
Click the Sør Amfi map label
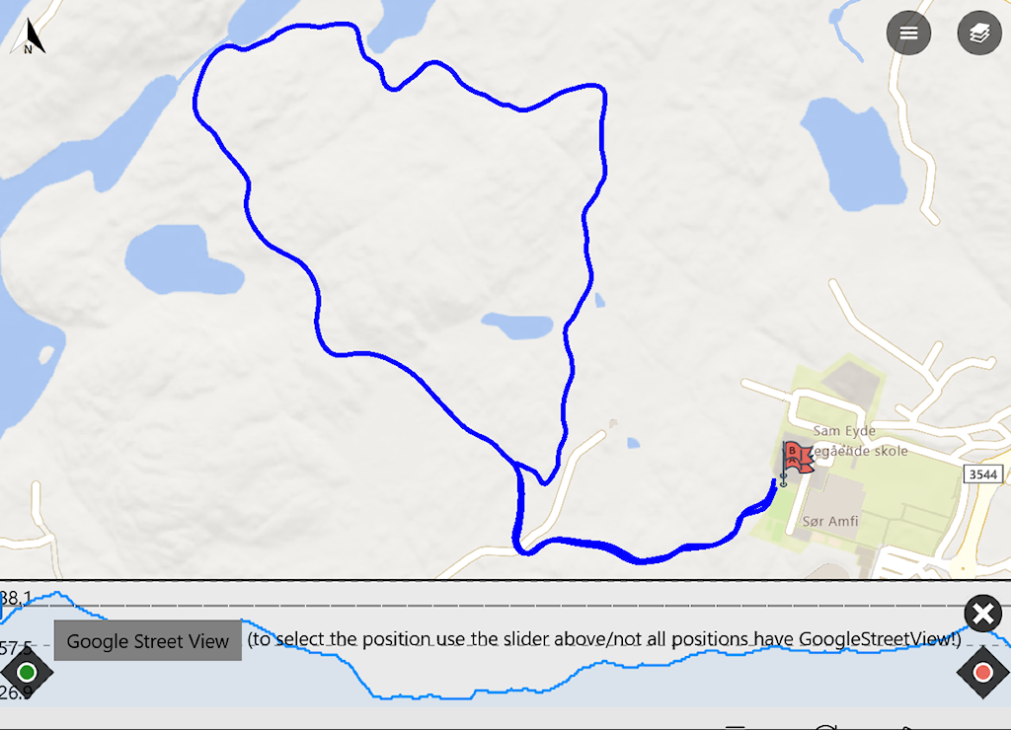[x=829, y=521]
